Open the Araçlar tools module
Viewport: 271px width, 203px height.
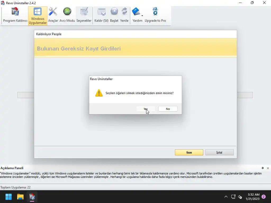pos(53,16)
